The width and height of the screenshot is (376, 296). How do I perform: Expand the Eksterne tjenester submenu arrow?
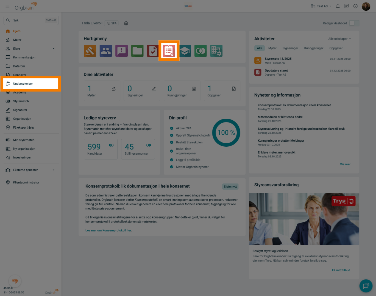(54, 170)
